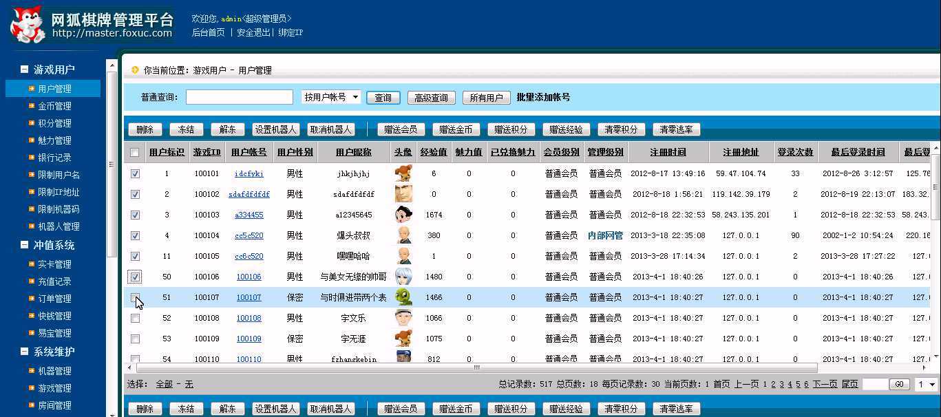The image size is (941, 417).
Task: Collapse the 游戏用户 sidebar section
Action: [25, 69]
